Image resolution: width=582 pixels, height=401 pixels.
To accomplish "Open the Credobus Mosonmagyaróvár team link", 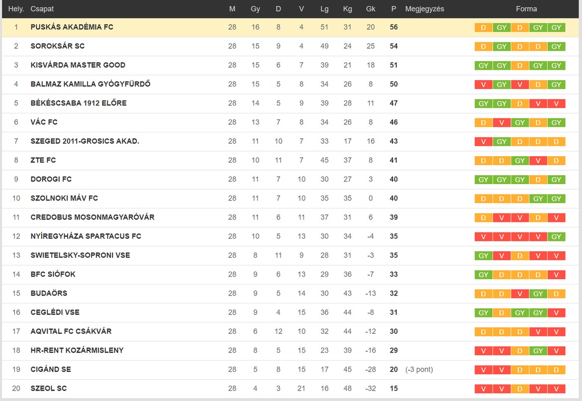I will (x=93, y=217).
